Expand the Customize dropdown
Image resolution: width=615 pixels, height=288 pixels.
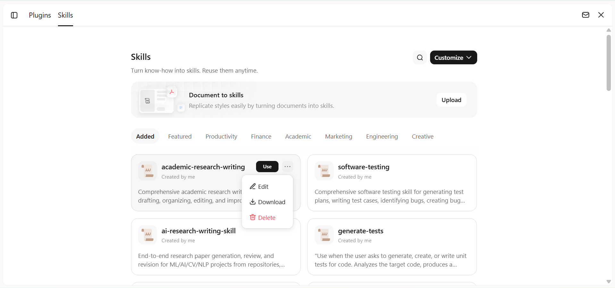[x=453, y=58]
